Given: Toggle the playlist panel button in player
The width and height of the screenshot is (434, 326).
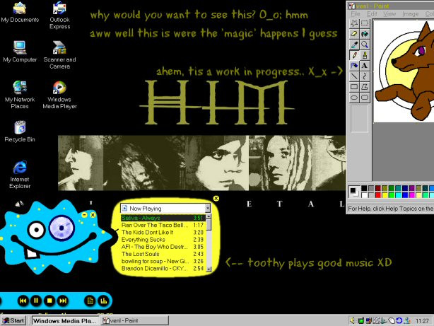Looking at the screenshot, I should click(90, 301).
